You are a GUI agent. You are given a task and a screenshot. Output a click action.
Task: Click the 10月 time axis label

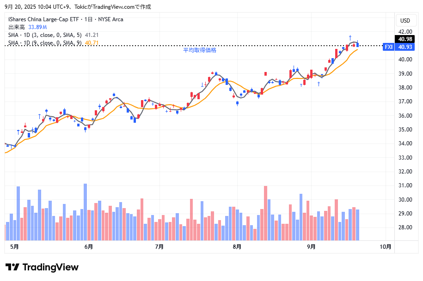click(386, 246)
